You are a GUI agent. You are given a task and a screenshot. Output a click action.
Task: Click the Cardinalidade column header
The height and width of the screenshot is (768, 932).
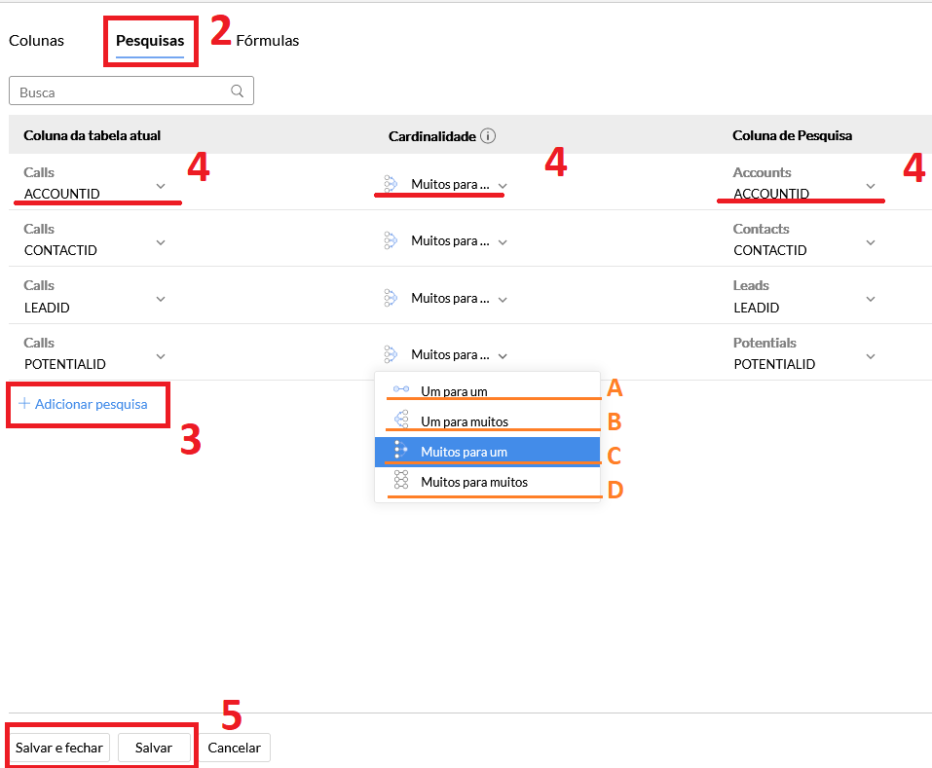pyautogui.click(x=432, y=136)
